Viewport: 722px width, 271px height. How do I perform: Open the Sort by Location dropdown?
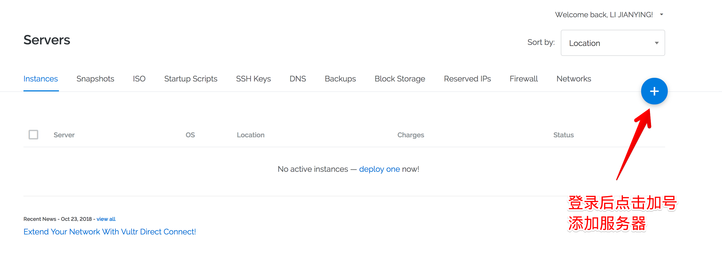tap(612, 43)
